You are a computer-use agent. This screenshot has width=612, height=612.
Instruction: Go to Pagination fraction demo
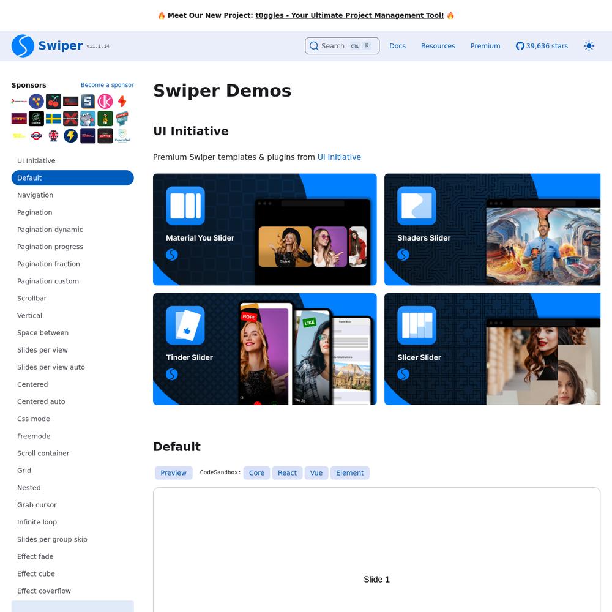pos(73,263)
